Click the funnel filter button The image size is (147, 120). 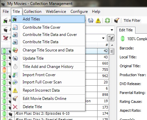click(111, 38)
